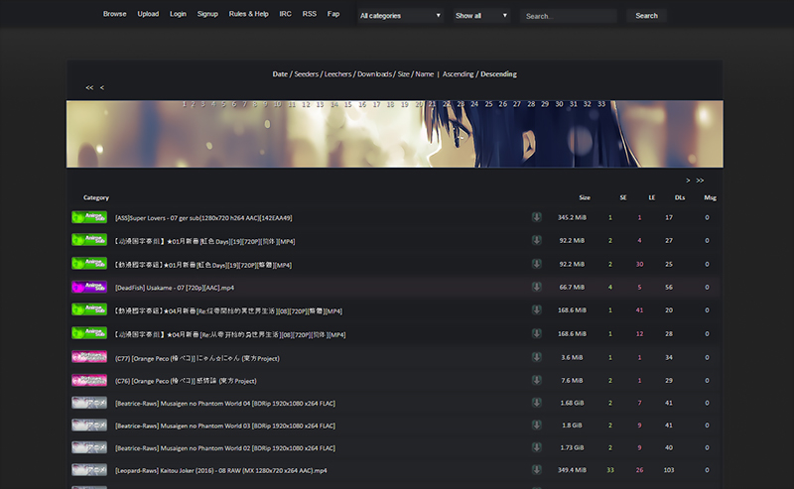The height and width of the screenshot is (489, 794).
Task: Open [ASS]Super Lovers - 07 ger sub torrent
Action: click(x=203, y=217)
